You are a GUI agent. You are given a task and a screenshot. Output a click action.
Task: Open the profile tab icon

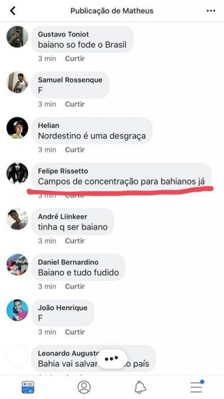[84, 387]
